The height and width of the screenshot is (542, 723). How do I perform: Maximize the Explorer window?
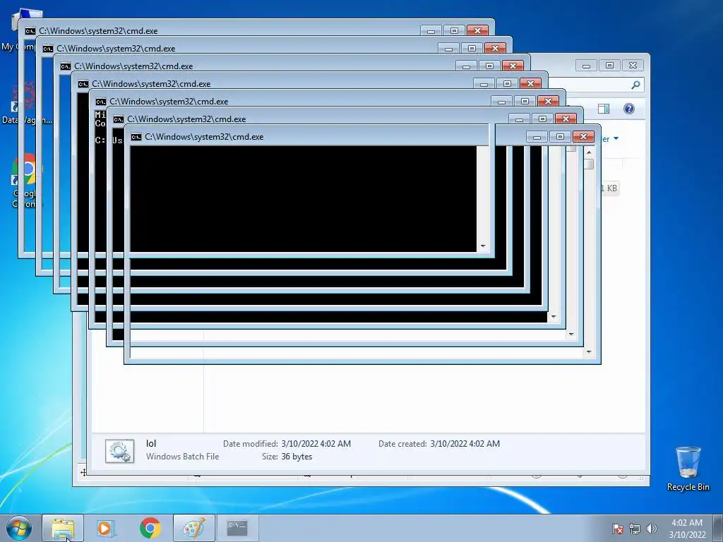click(x=609, y=66)
